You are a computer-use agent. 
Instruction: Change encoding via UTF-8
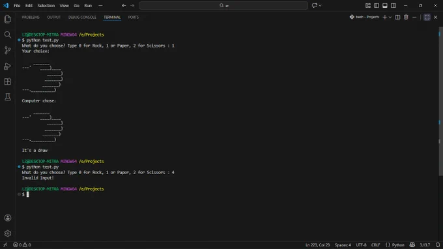pyautogui.click(x=361, y=244)
